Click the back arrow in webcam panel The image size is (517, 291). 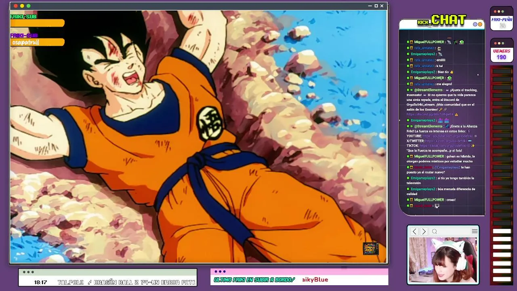point(414,232)
